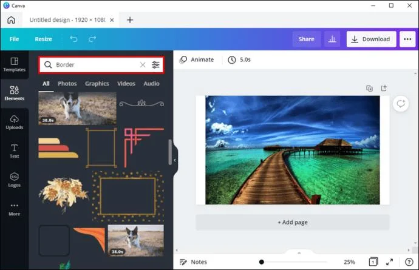The width and height of the screenshot is (419, 270).
Task: Click the Undo arrow
Action: [x=73, y=39]
